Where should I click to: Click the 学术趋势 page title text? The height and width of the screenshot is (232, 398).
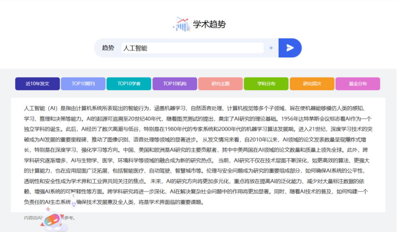point(209,24)
